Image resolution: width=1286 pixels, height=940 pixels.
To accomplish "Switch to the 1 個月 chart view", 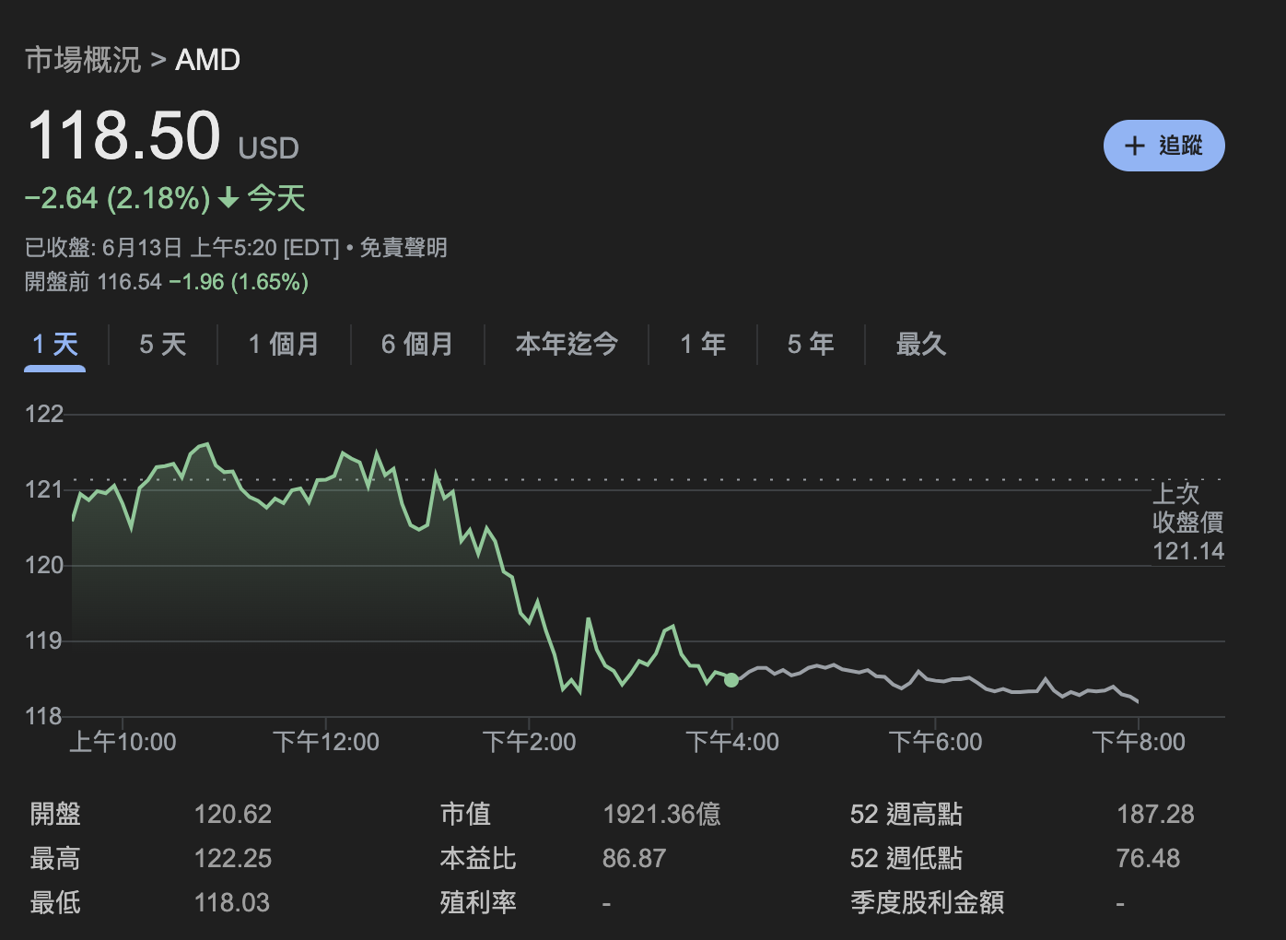I will pos(283,344).
